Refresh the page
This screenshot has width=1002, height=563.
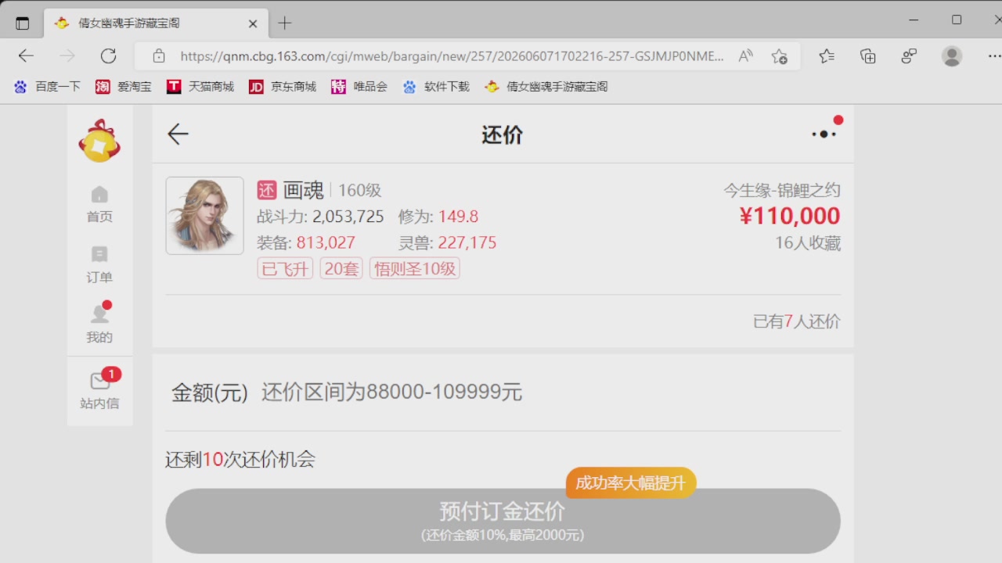tap(109, 56)
